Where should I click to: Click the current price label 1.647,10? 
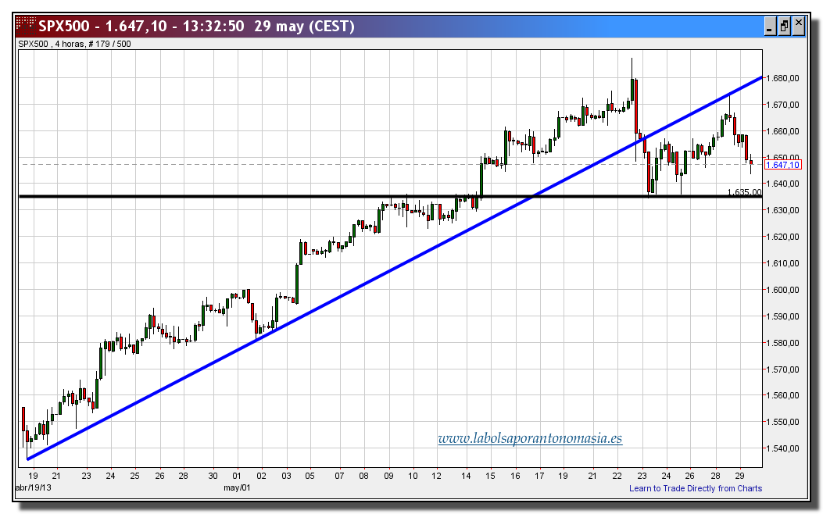pos(782,165)
